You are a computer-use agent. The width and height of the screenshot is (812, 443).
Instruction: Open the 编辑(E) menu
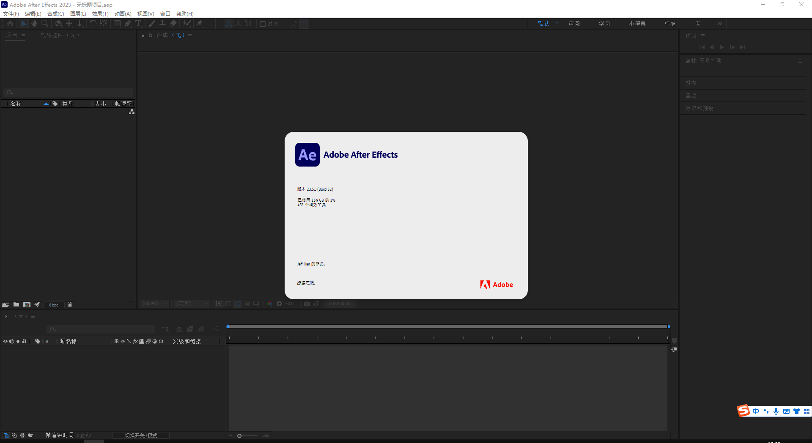(x=33, y=14)
